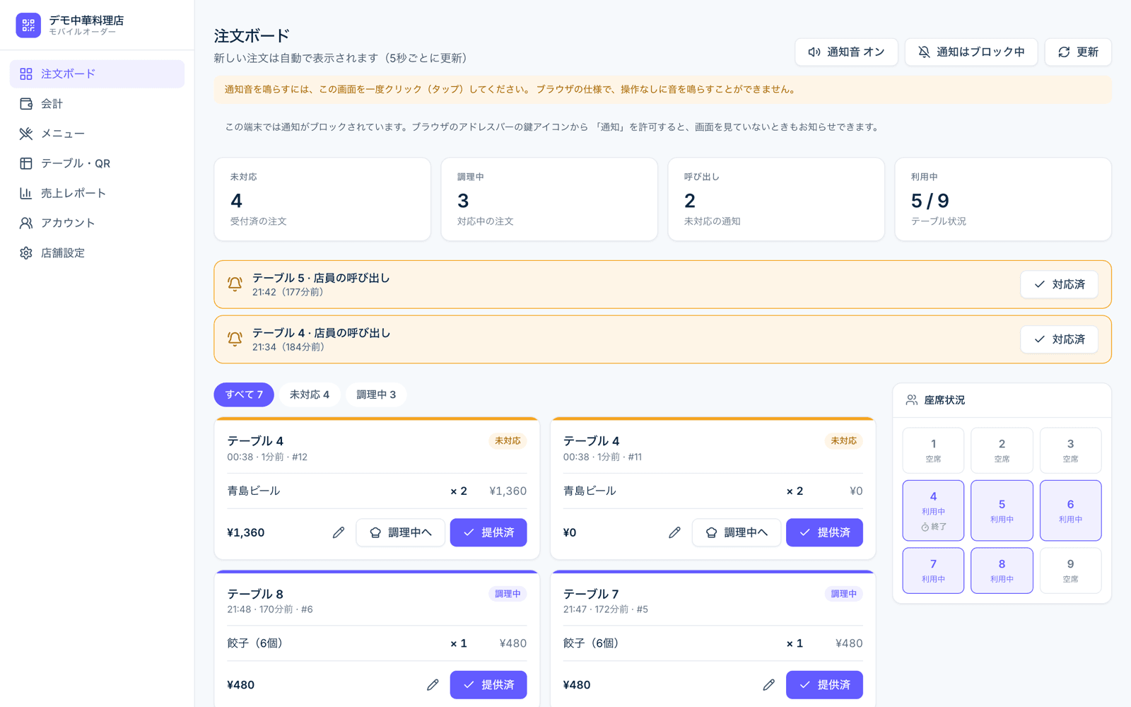Viewport: 1131px width, 707px height.
Task: Mark order #12 as 提供済
Action: 488,532
